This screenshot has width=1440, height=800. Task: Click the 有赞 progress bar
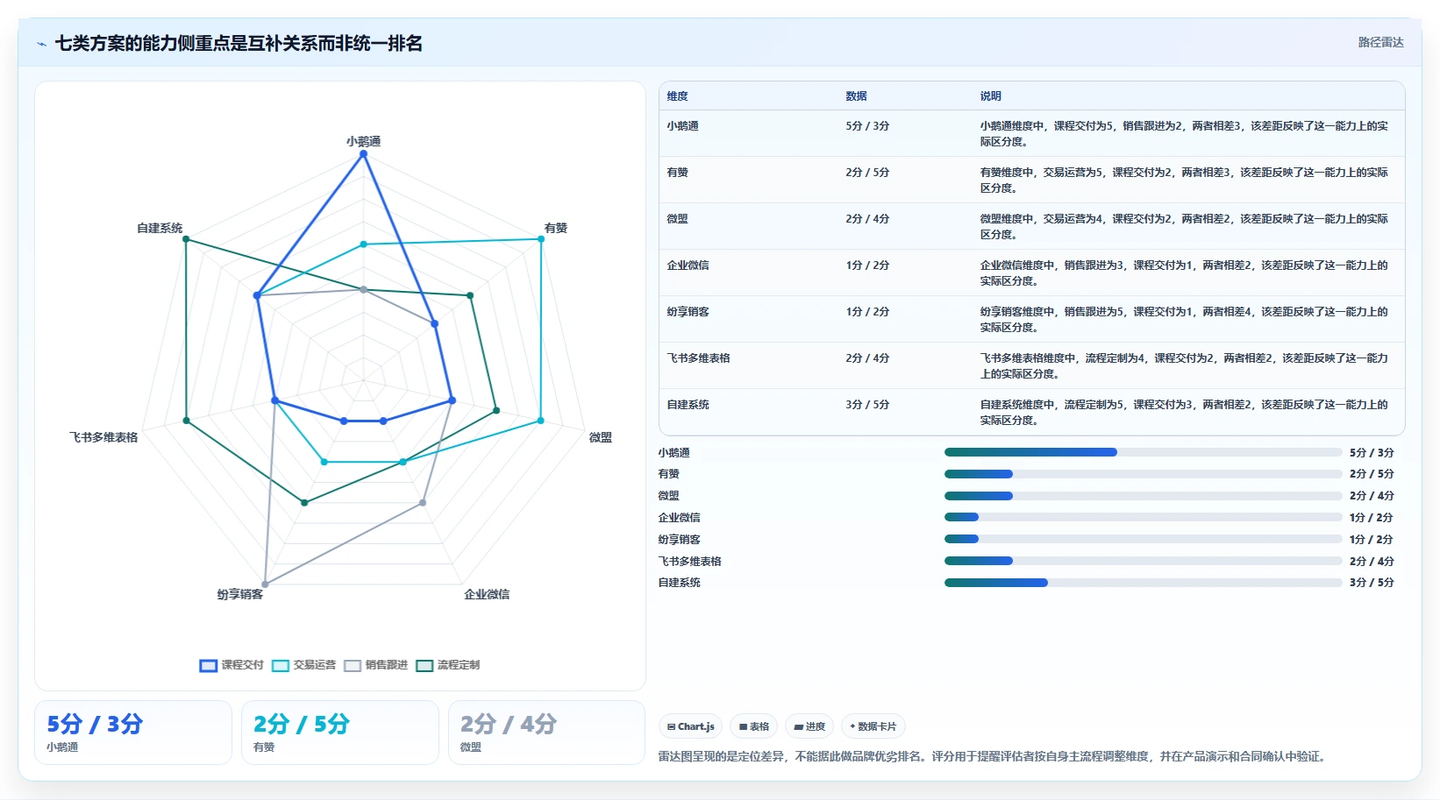[x=1143, y=474]
